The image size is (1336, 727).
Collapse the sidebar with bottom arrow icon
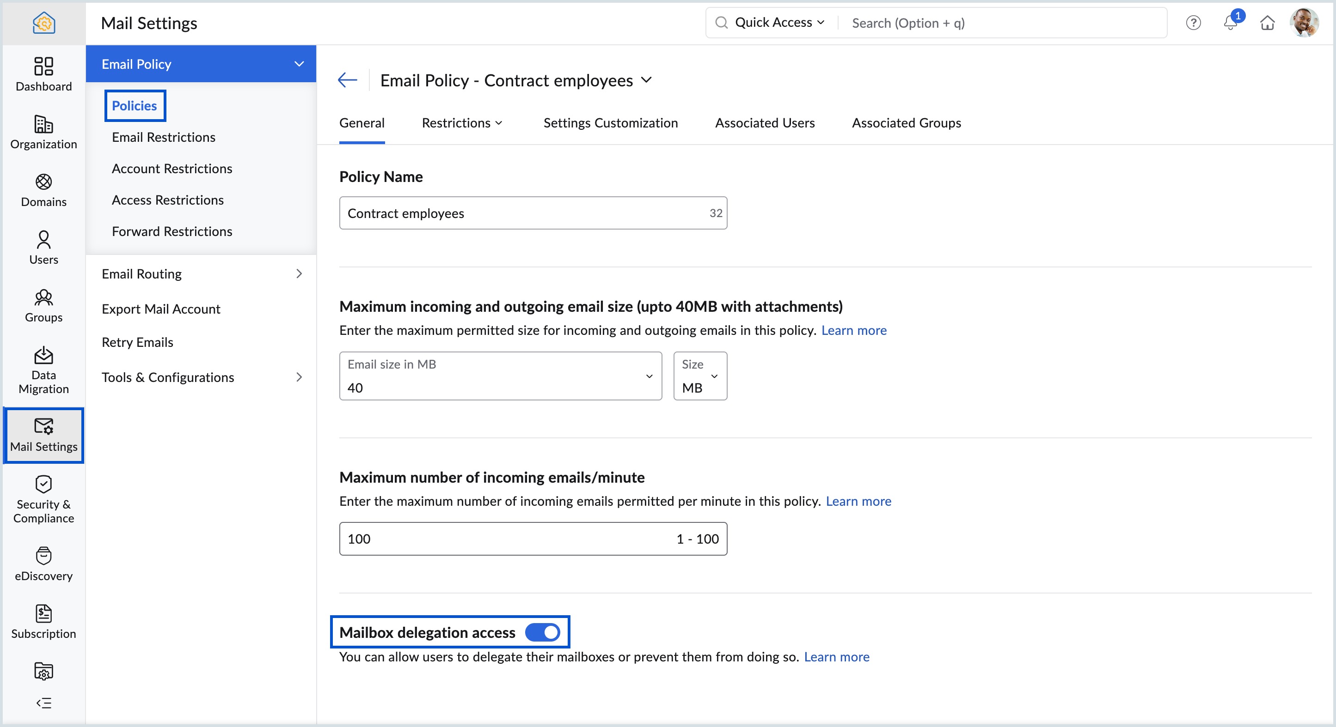(43, 703)
